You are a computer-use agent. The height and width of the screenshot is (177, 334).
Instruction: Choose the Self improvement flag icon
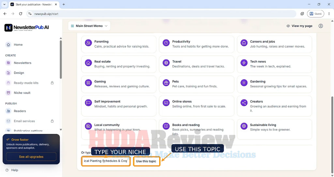click(x=88, y=103)
